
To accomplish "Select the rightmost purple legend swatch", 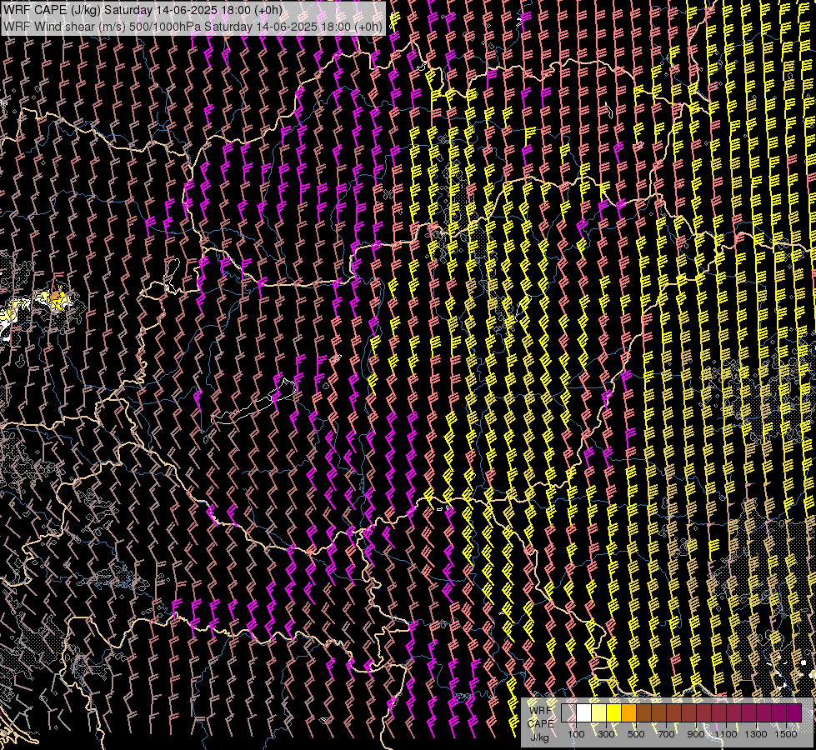I will point(793,712).
